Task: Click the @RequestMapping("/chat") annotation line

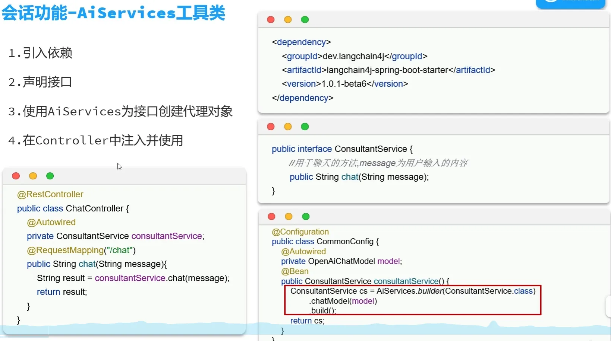Action: (81, 250)
